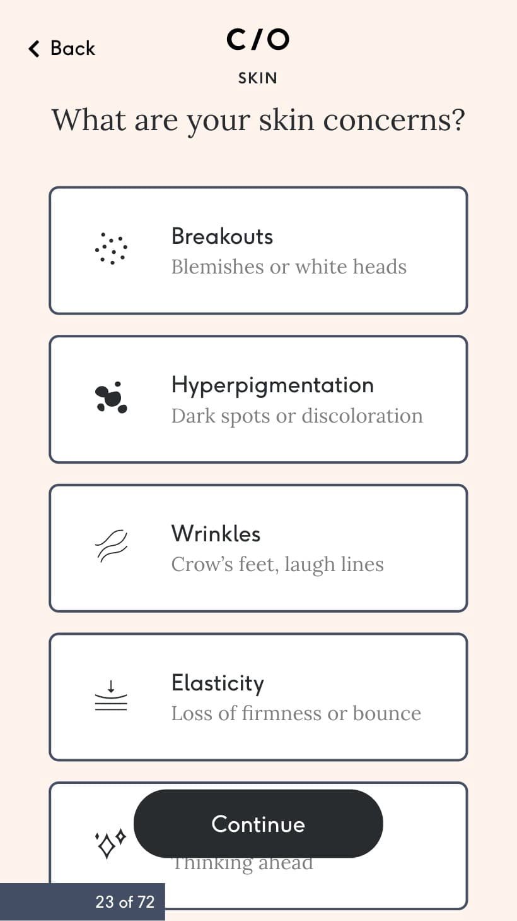Select the Hyperpigmentation concern option
Image resolution: width=517 pixels, height=921 pixels.
tap(258, 399)
